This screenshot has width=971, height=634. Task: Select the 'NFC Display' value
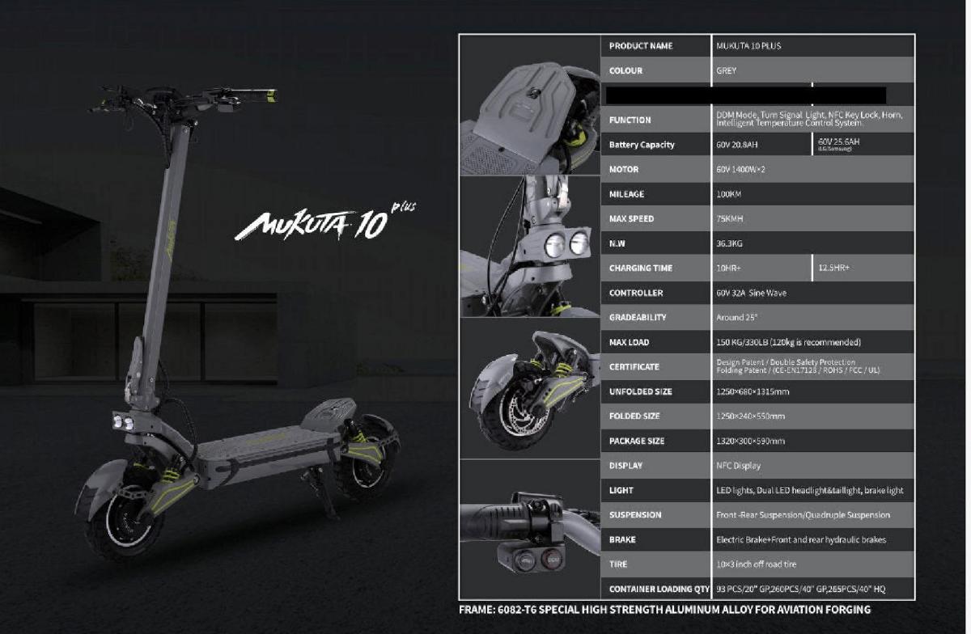[x=738, y=465]
